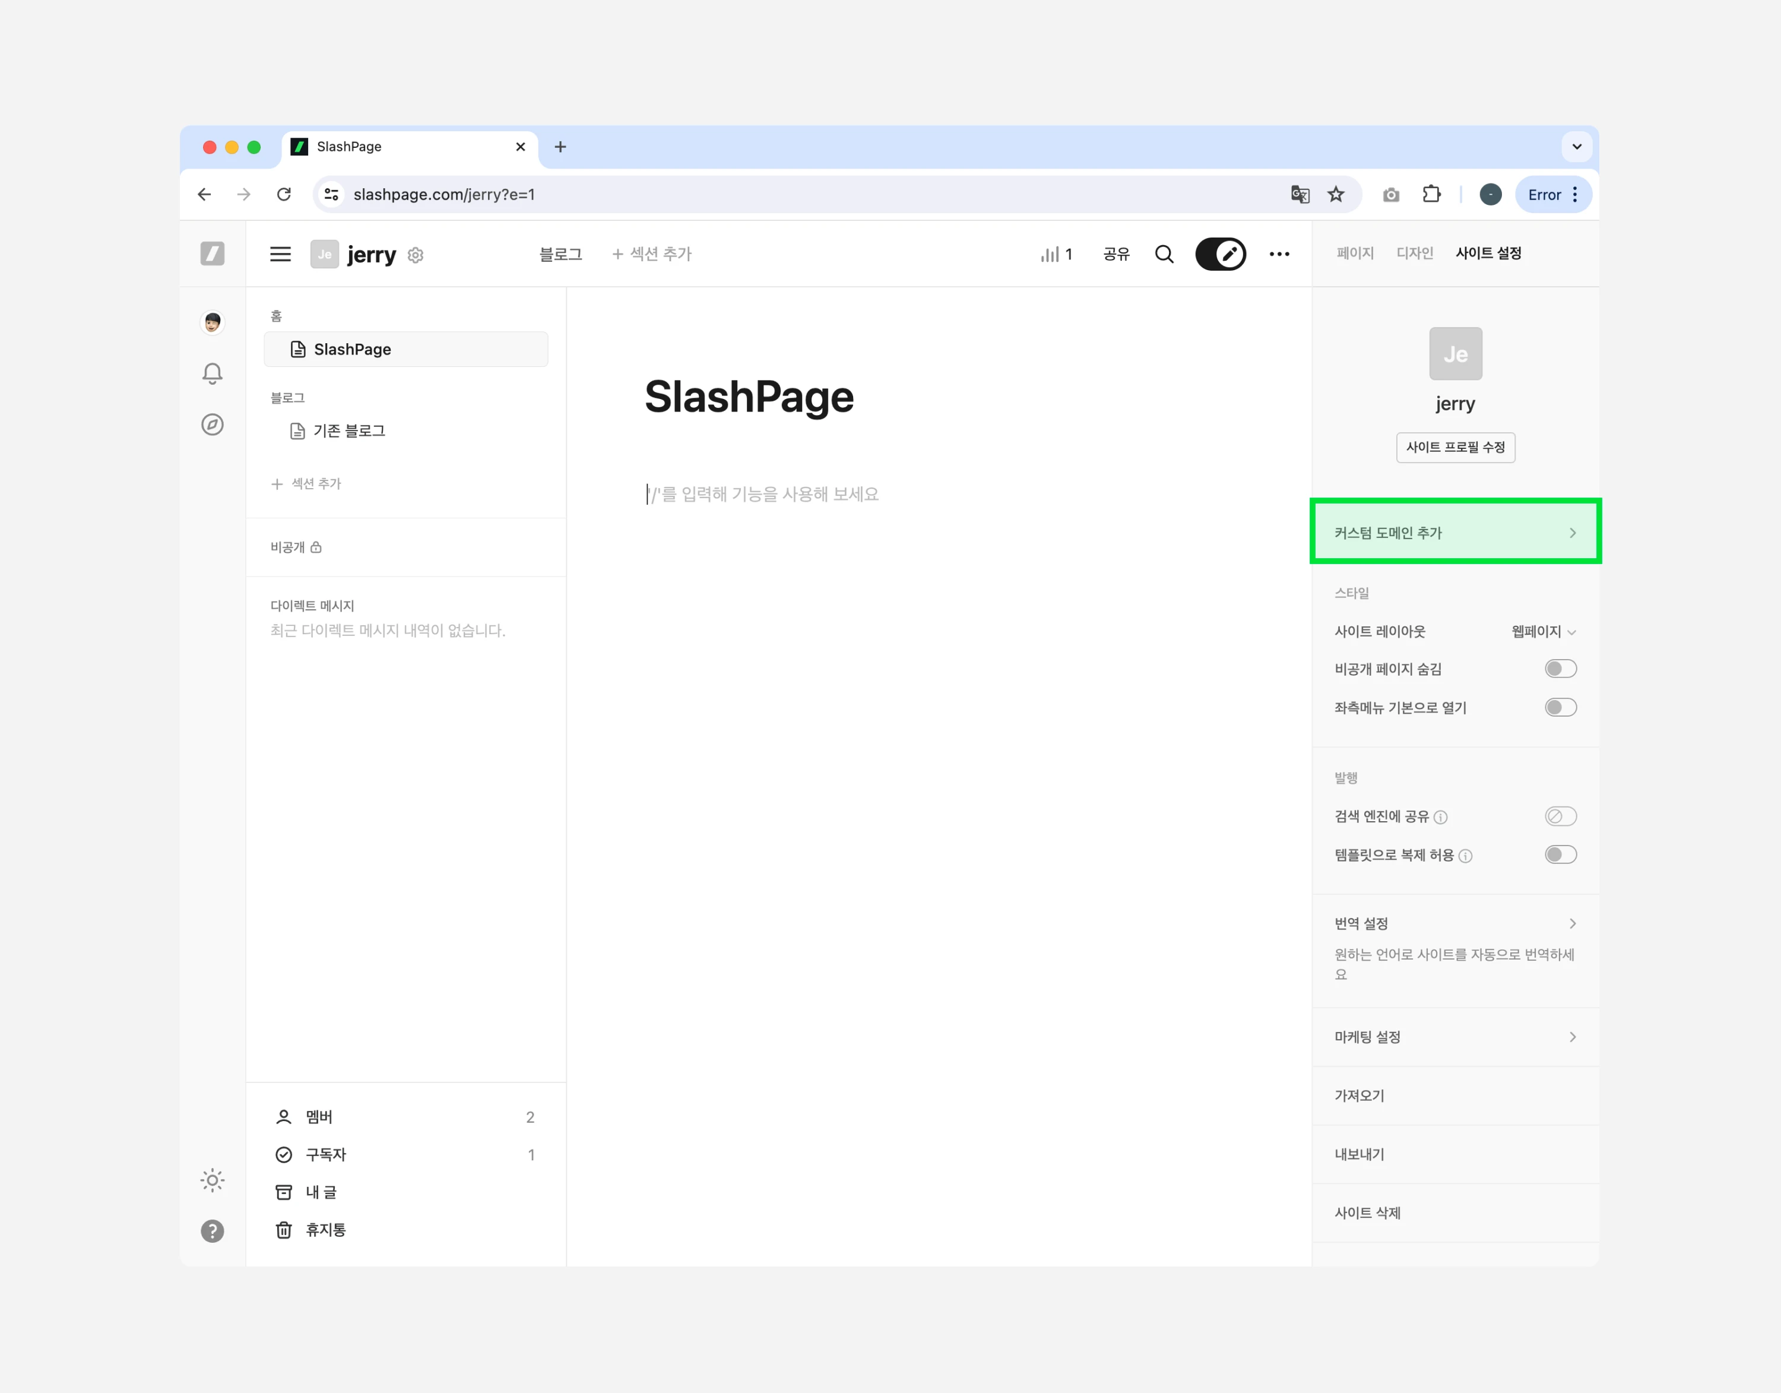Viewport: 1781px width, 1393px height.
Task: Switch to the 페이지 tab
Action: [1355, 253]
